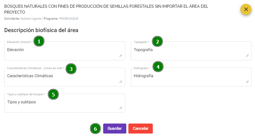
Task: Click the green number 6 marker
Action: tap(95, 129)
